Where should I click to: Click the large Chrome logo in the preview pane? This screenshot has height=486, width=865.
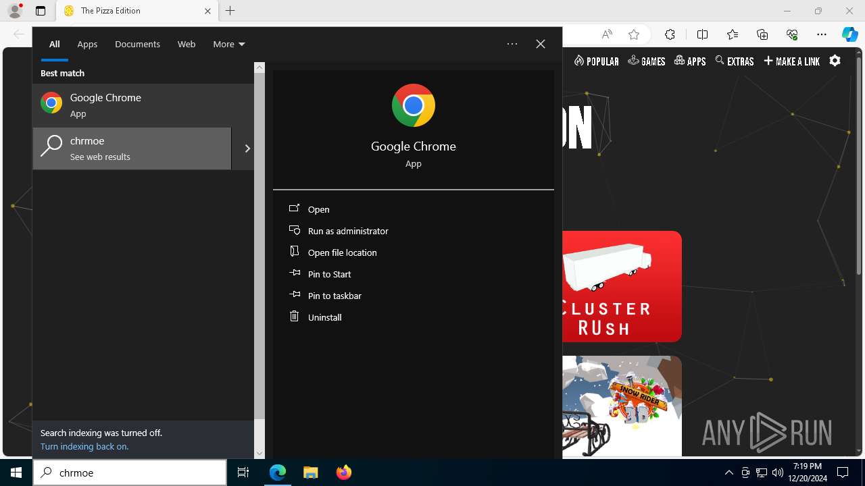pyautogui.click(x=414, y=105)
